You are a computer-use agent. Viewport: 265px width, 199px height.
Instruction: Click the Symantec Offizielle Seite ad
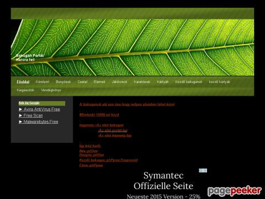click(163, 181)
